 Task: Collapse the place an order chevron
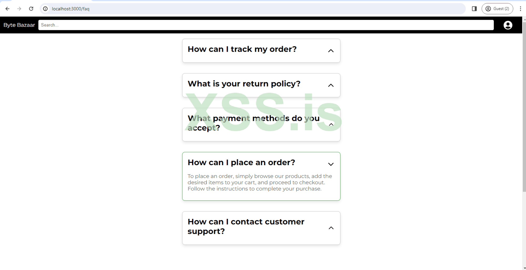(x=331, y=164)
